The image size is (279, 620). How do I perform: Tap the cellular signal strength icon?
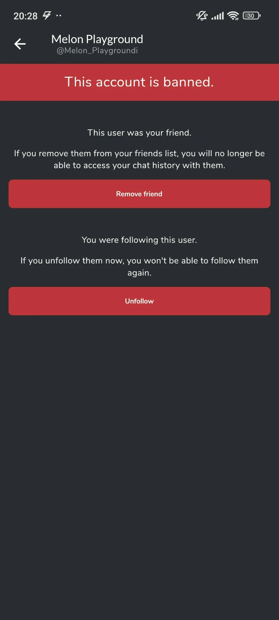[217, 16]
